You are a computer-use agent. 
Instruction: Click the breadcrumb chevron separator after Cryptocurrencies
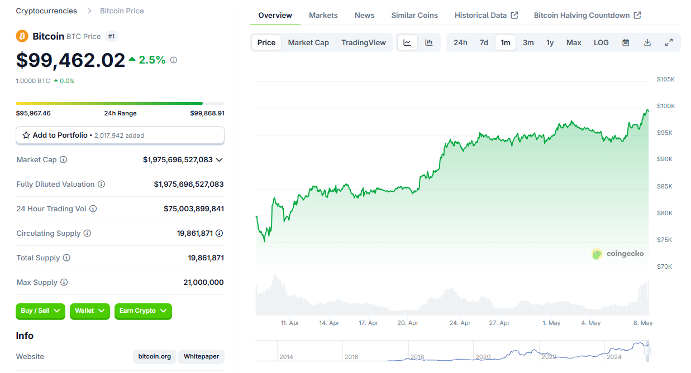89,11
